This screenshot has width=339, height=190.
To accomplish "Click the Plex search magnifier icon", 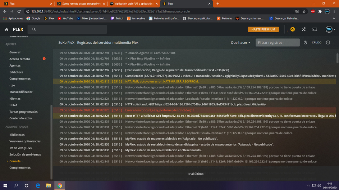I will [x=34, y=29].
